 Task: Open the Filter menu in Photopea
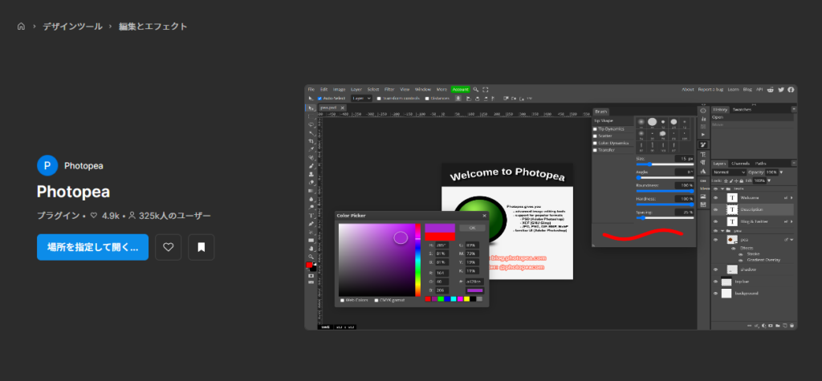point(389,90)
